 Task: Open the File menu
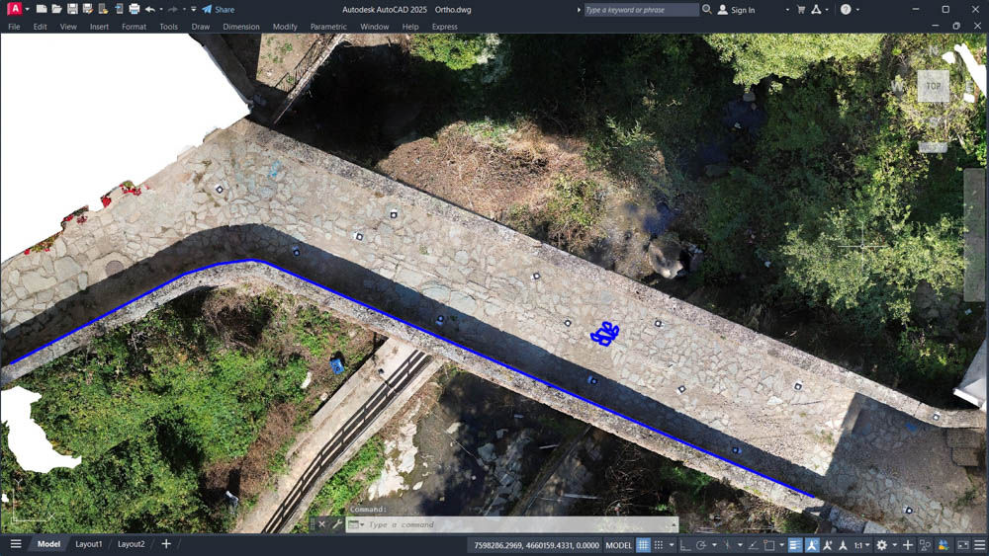14,27
